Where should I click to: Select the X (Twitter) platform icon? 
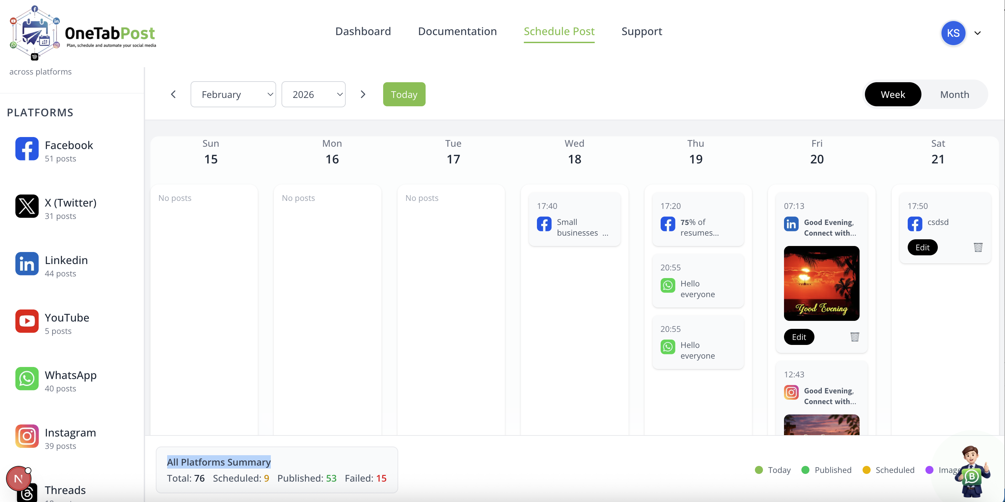pyautogui.click(x=27, y=206)
